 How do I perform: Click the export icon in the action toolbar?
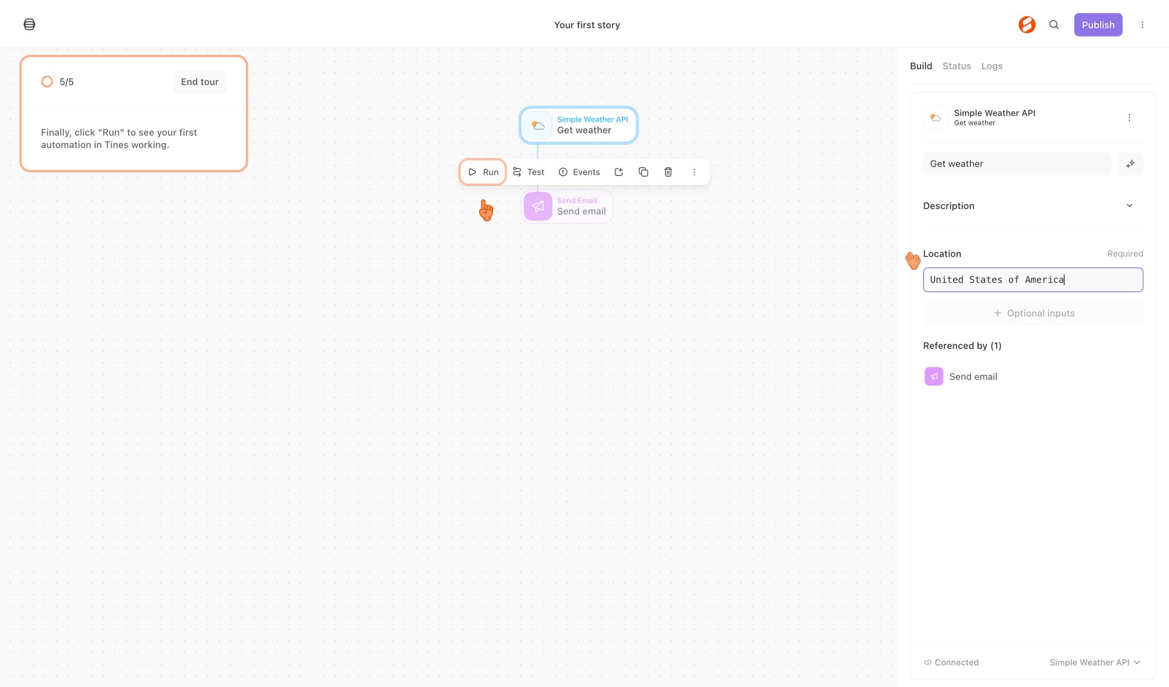[x=619, y=172]
